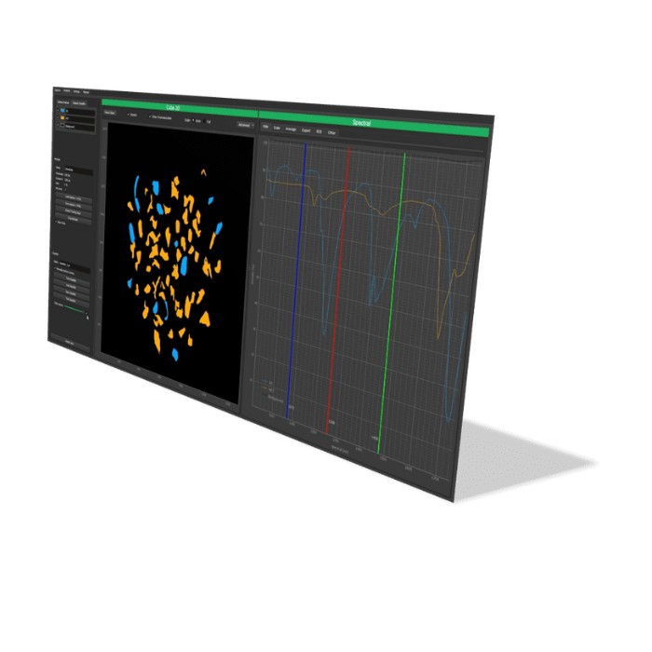
Task: Switch to the Average tab in Spectral
Action: pos(291,129)
